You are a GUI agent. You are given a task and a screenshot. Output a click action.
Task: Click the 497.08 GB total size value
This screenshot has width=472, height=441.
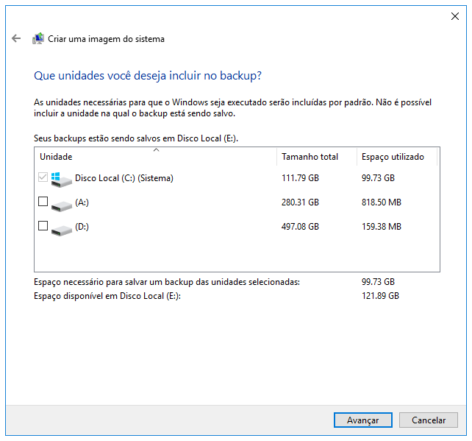pos(300,227)
